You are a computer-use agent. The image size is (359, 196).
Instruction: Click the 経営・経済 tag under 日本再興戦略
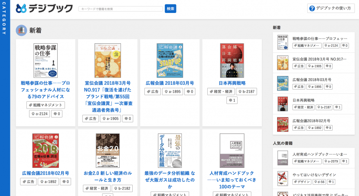[221, 92]
